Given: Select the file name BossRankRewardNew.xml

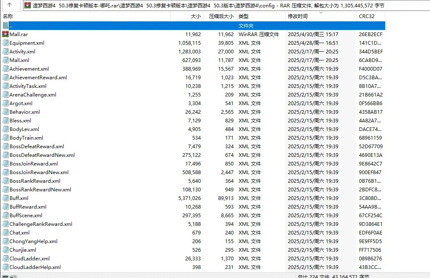Looking at the screenshot, I should tap(40, 189).
